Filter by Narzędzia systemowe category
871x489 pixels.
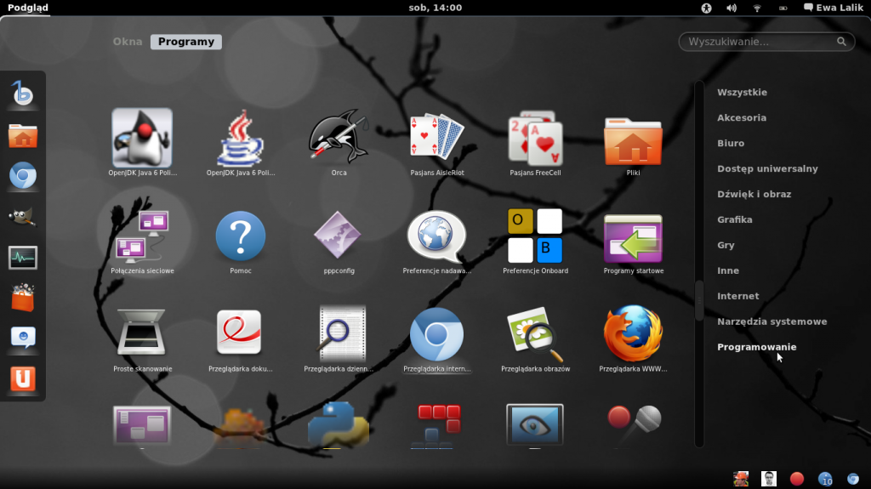coord(771,321)
